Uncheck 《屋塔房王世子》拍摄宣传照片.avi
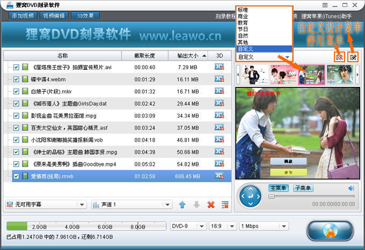 pos(16,67)
